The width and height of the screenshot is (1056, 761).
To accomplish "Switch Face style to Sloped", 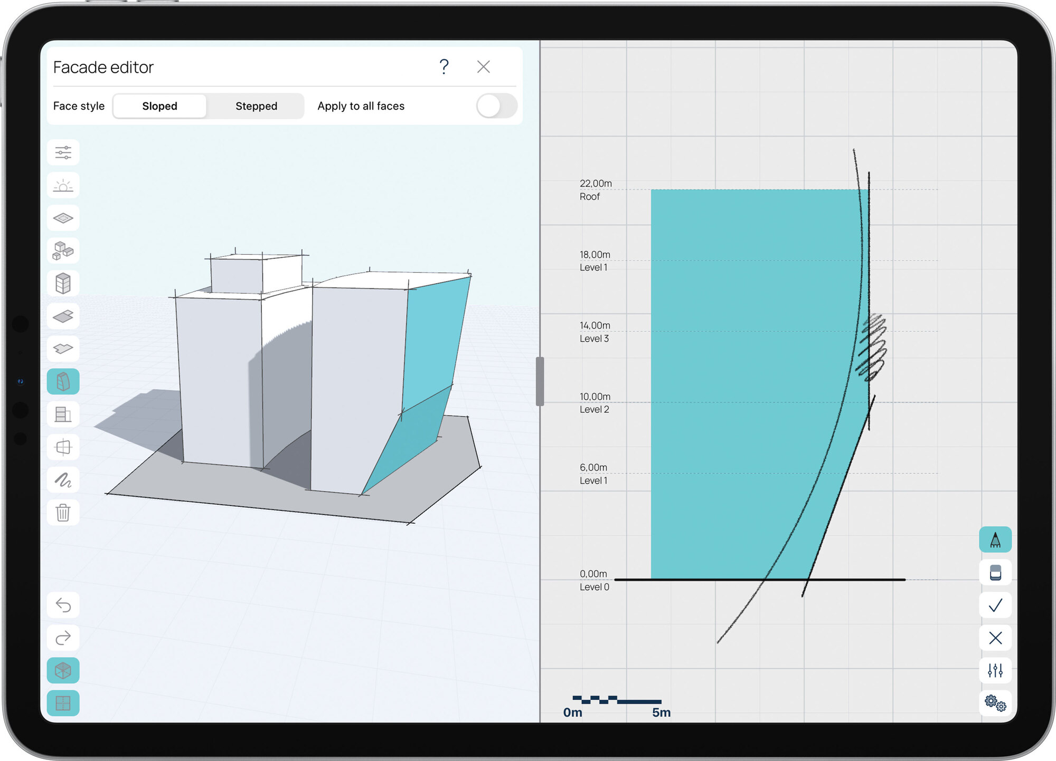I will click(159, 105).
